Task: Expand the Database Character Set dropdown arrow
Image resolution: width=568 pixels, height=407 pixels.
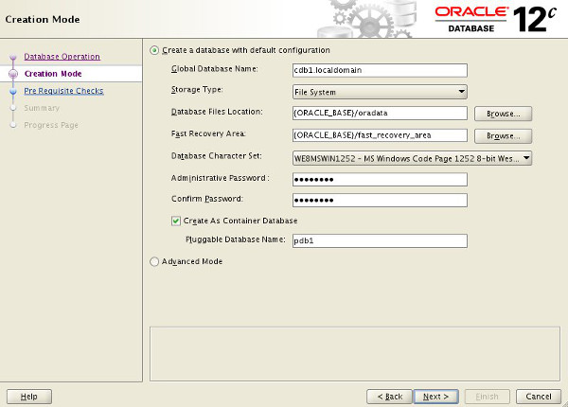Action: [x=526, y=158]
